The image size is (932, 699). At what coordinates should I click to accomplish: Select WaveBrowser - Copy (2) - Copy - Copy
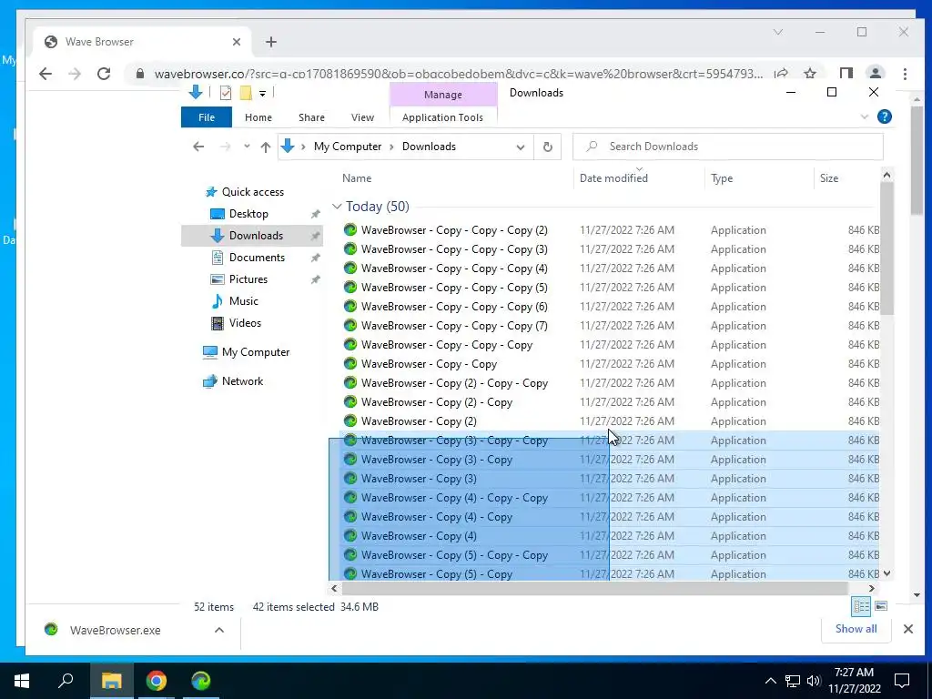[x=454, y=383]
